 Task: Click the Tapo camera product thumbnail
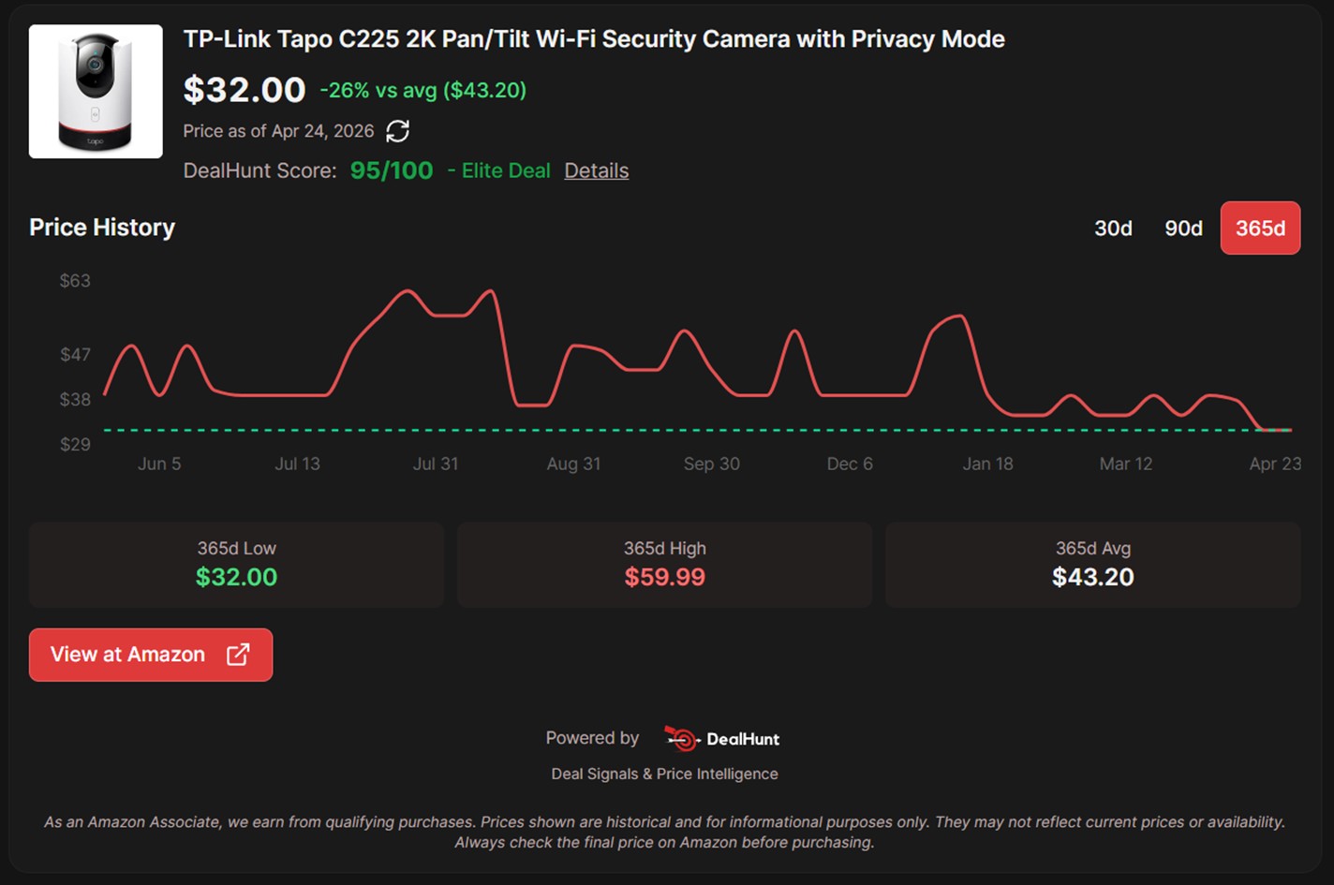pos(95,91)
